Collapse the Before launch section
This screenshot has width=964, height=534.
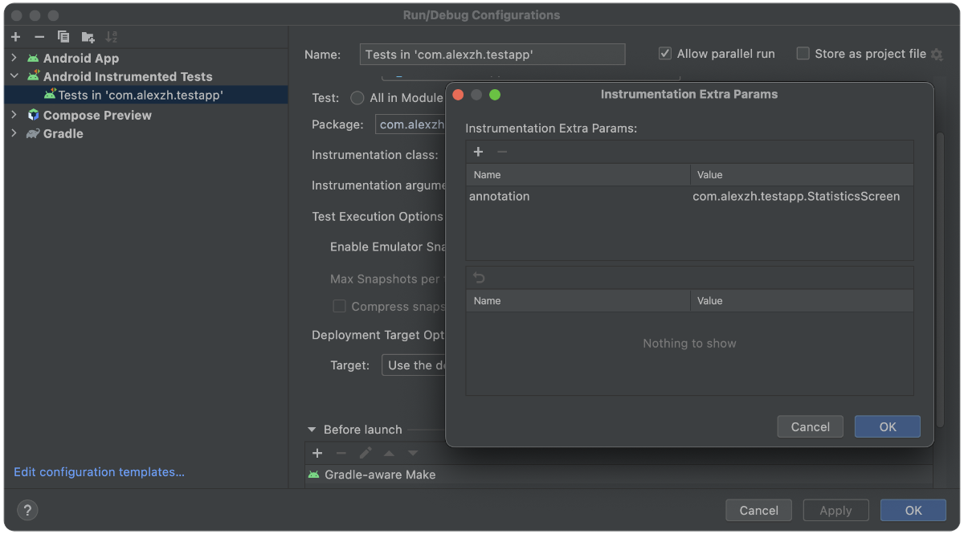[312, 430]
